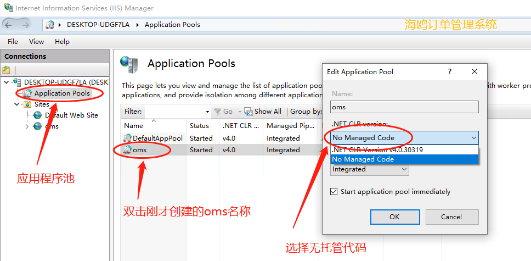Viewport: 531px width, 261px height.
Task: Click the DefaultAppPool row icon
Action: [x=127, y=138]
